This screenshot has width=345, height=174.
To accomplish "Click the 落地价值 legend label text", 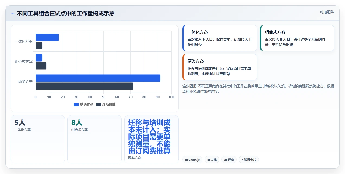I will click(x=109, y=104).
